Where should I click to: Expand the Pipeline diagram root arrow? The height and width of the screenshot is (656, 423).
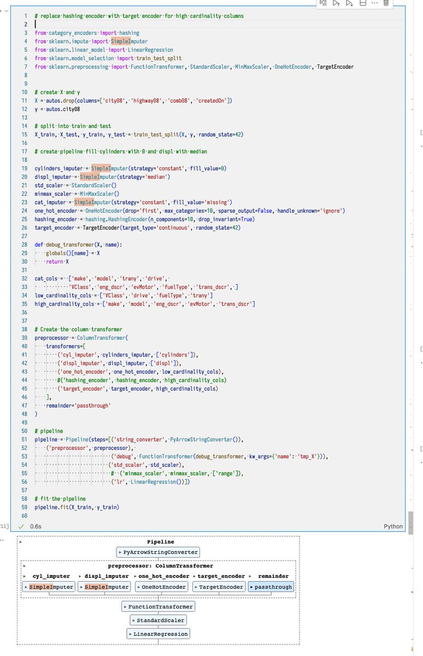(x=21, y=542)
